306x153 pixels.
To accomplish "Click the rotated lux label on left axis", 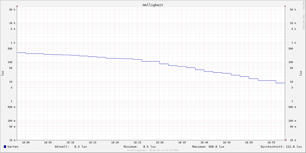I will [3, 73].
